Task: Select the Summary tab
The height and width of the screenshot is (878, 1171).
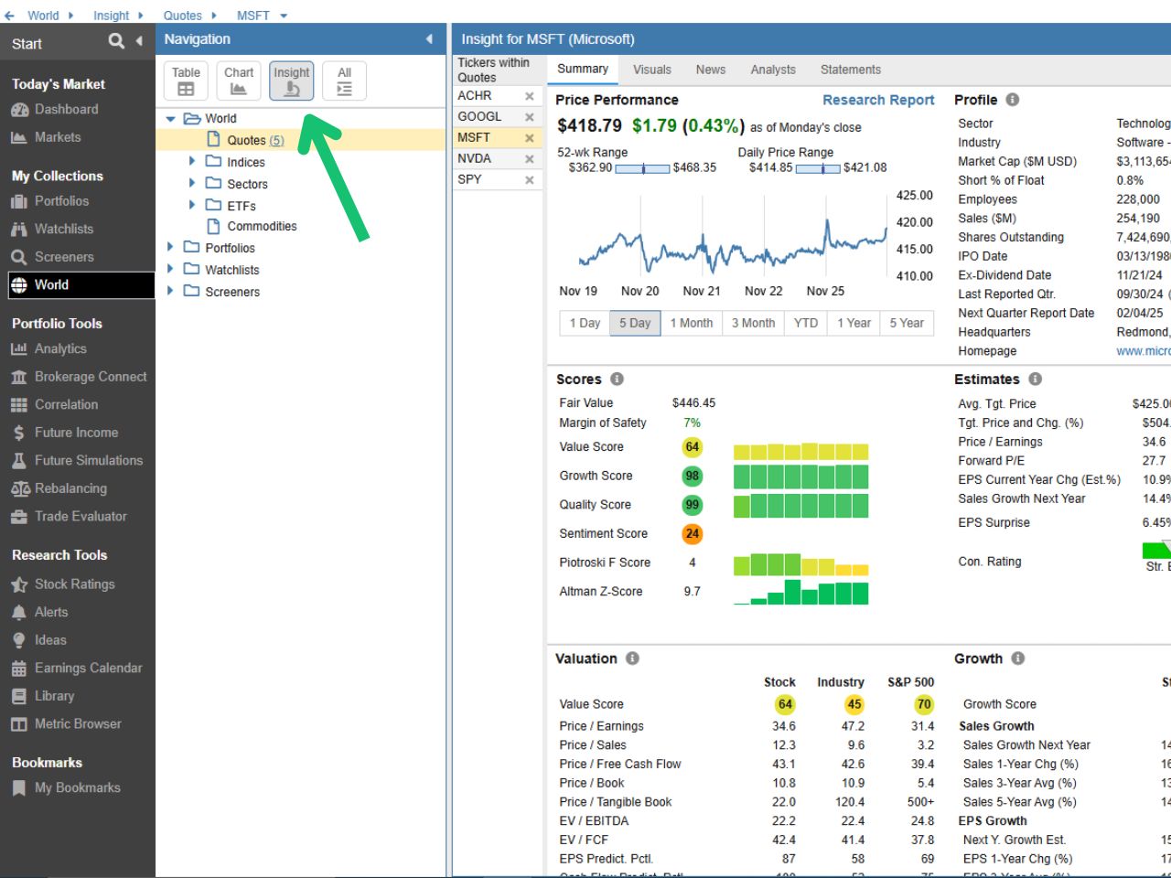Action: (x=583, y=69)
